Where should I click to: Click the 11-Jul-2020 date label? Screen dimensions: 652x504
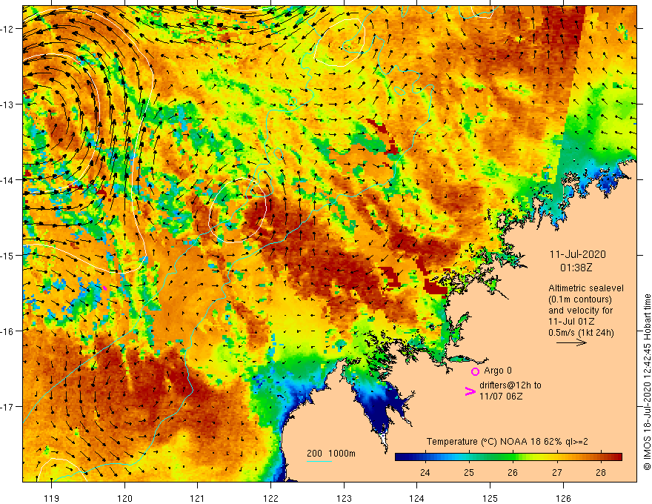pos(578,254)
